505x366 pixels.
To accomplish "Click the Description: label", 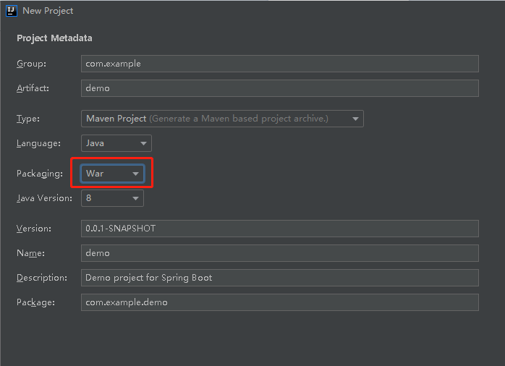I will tap(42, 278).
